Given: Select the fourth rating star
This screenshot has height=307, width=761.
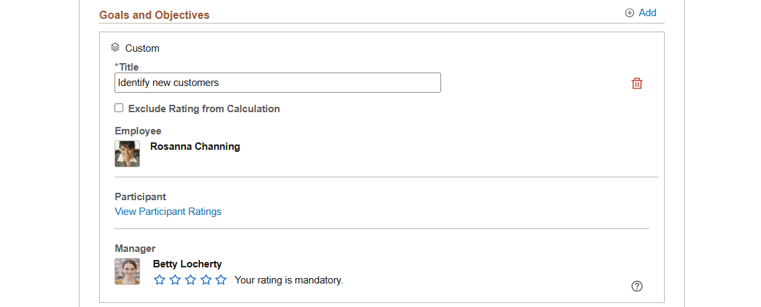Looking at the screenshot, I should (206, 280).
